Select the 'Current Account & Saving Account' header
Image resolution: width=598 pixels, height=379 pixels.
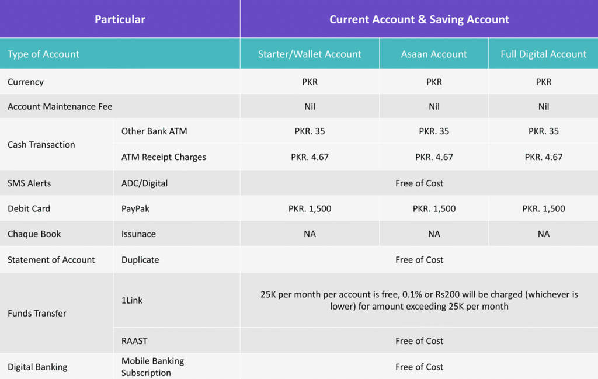(x=419, y=19)
